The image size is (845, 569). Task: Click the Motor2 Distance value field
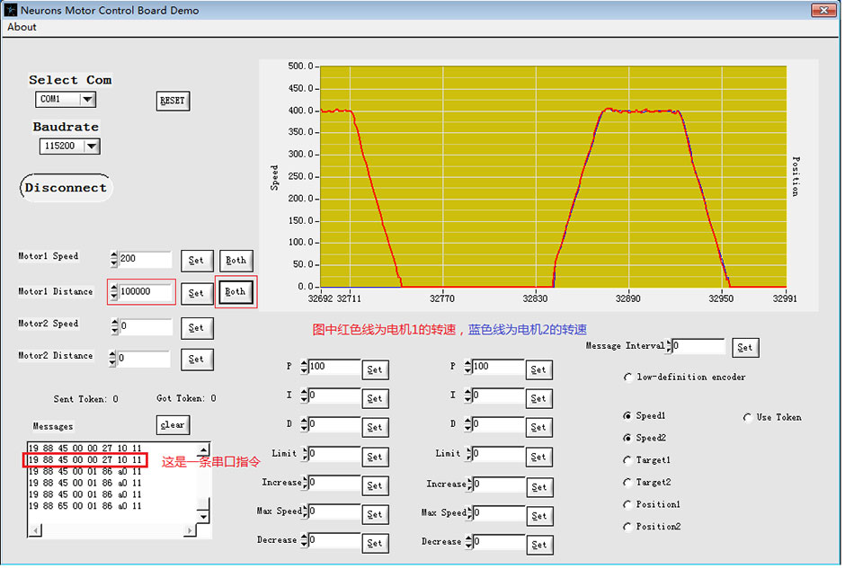pos(143,359)
